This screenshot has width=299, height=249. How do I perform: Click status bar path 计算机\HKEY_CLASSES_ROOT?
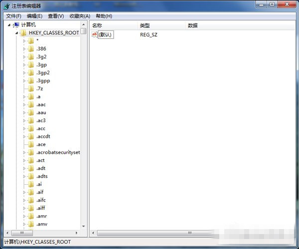pyautogui.click(x=37, y=242)
